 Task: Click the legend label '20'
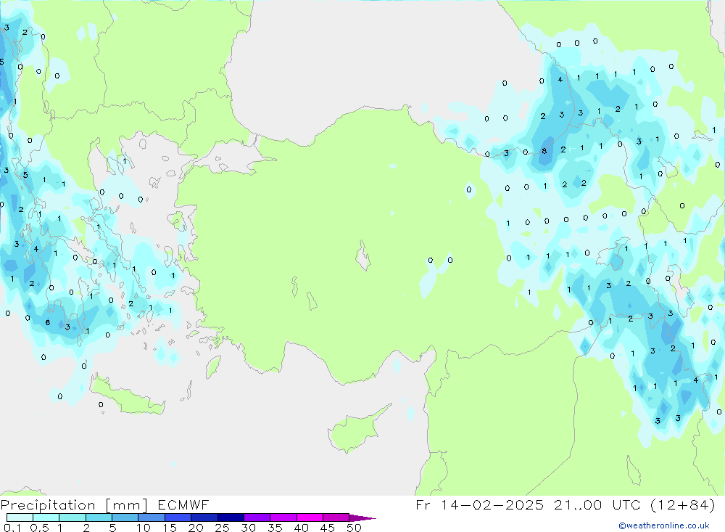(196, 528)
